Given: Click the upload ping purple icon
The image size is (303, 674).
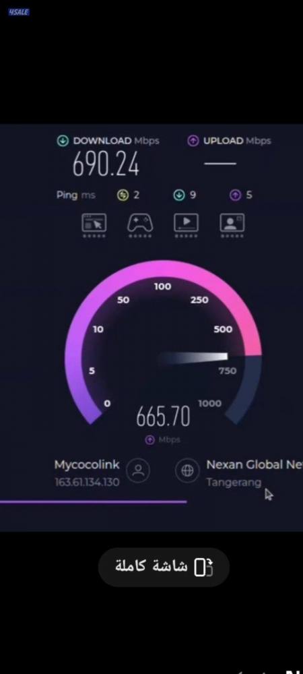Looking at the screenshot, I should pos(235,195).
